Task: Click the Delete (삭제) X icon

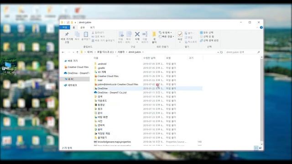Action: tap(137, 34)
